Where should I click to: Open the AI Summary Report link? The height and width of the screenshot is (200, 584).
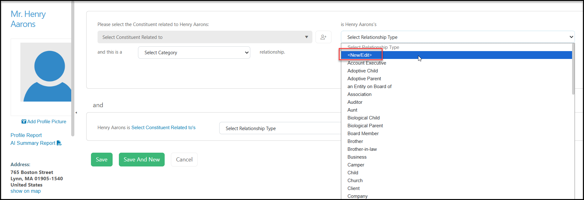[x=33, y=143]
